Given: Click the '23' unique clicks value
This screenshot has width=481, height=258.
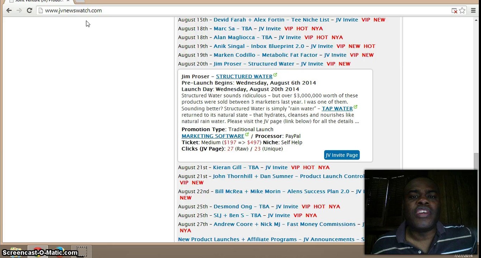Looking at the screenshot, I should 258,149.
